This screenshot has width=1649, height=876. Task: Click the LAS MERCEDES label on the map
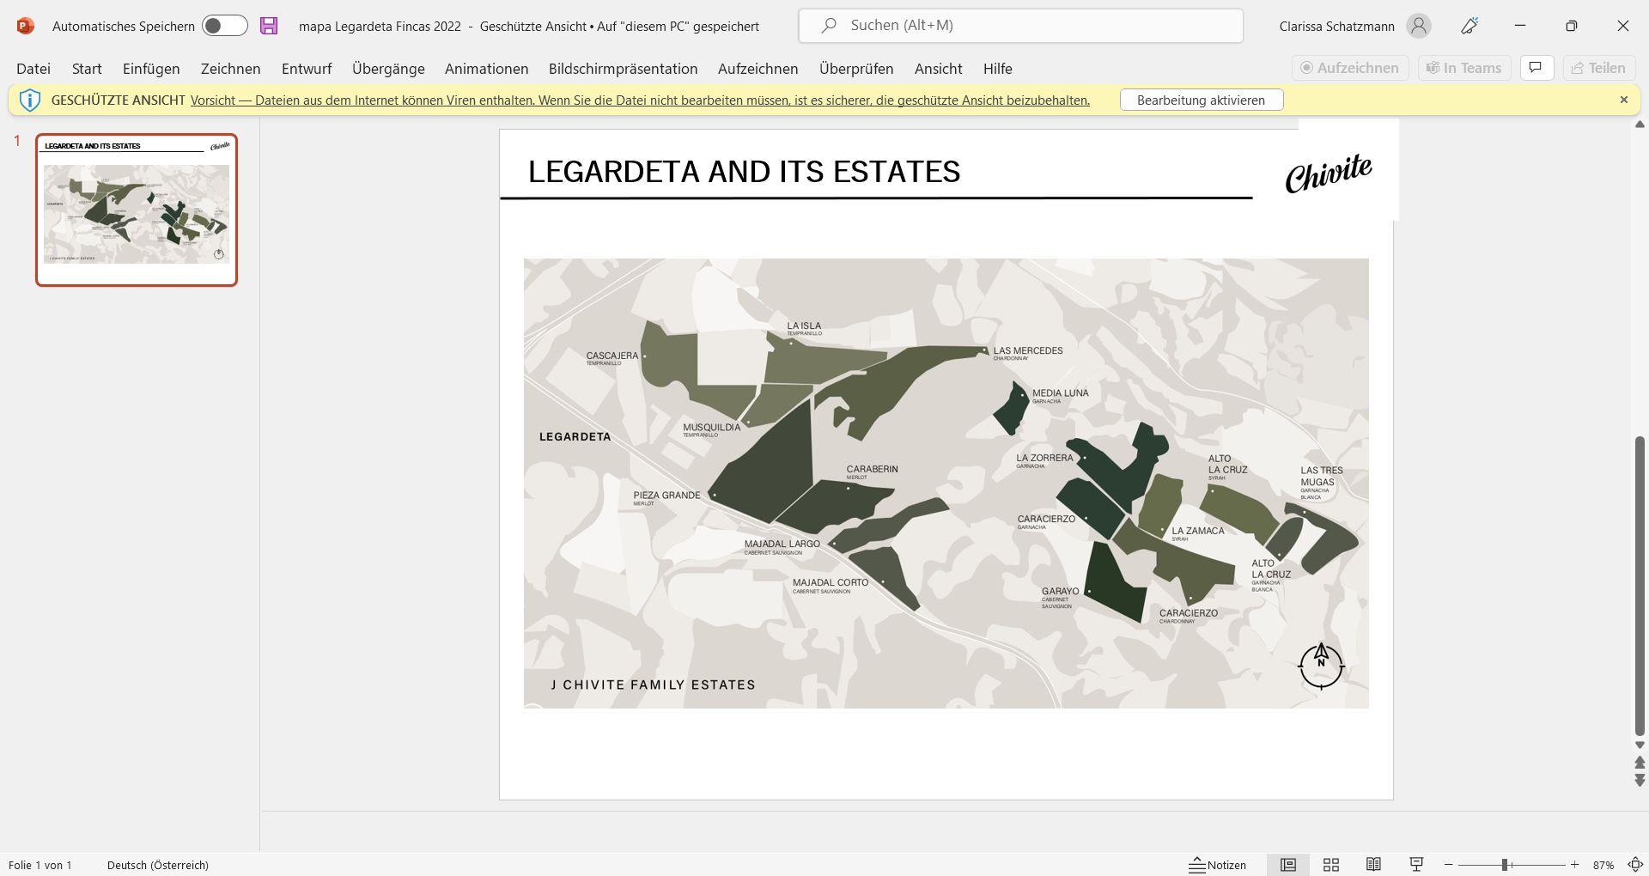point(1028,350)
